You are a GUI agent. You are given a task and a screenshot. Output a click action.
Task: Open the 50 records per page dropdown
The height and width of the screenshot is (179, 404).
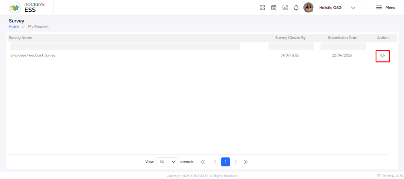(x=167, y=162)
